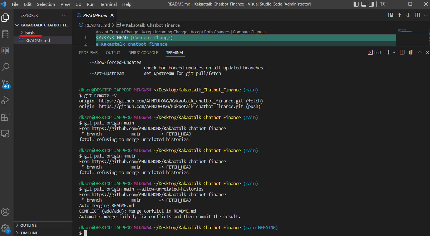Image resolution: width=430 pixels, height=236 pixels.
Task: Split the editor right
Action: coord(417,15)
